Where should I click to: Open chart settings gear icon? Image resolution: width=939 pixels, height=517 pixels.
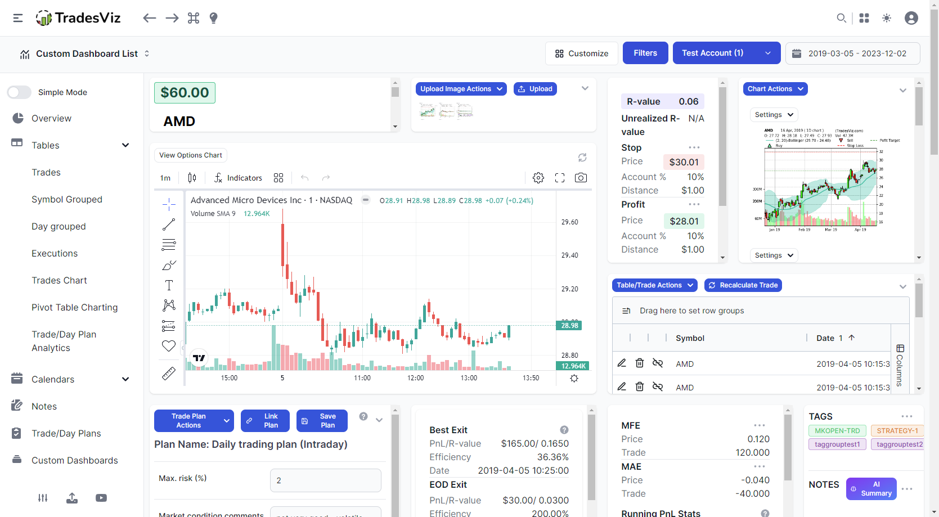538,178
